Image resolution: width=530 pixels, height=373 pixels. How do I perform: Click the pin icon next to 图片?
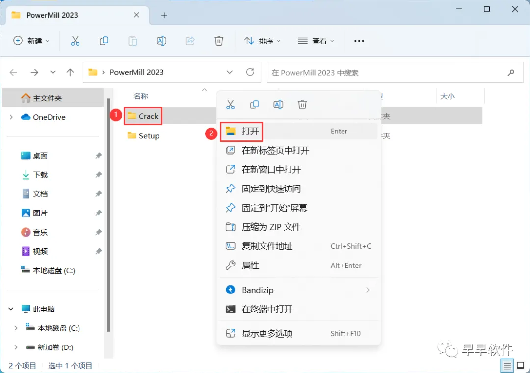pyautogui.click(x=98, y=213)
